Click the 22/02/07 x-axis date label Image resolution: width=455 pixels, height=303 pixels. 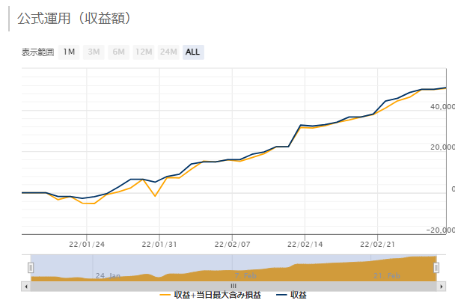coord(233,245)
